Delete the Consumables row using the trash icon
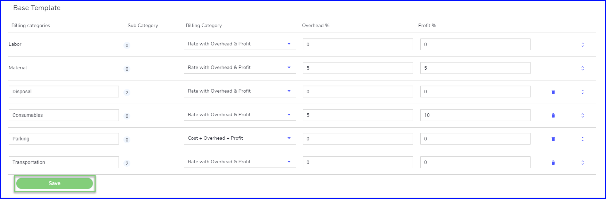606x199 pixels. (553, 115)
